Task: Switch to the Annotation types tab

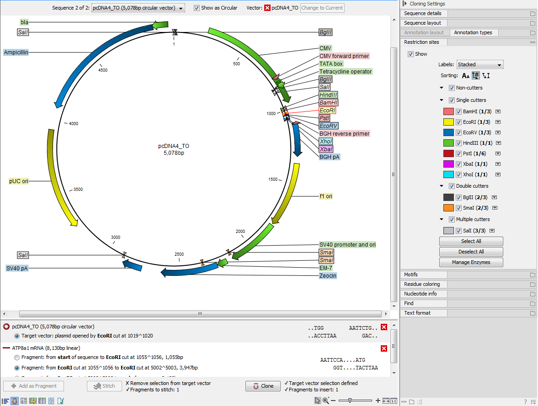Action: coord(473,32)
